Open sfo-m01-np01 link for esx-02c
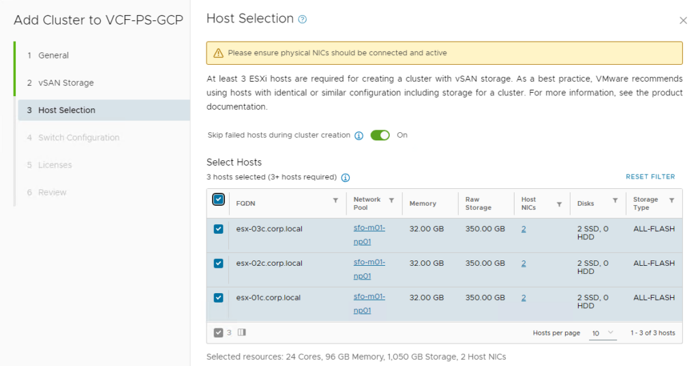The image size is (698, 366). click(x=369, y=269)
